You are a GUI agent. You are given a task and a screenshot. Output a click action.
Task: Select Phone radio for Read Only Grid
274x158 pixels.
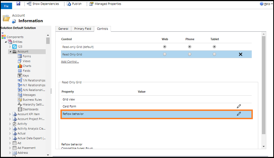(190, 54)
